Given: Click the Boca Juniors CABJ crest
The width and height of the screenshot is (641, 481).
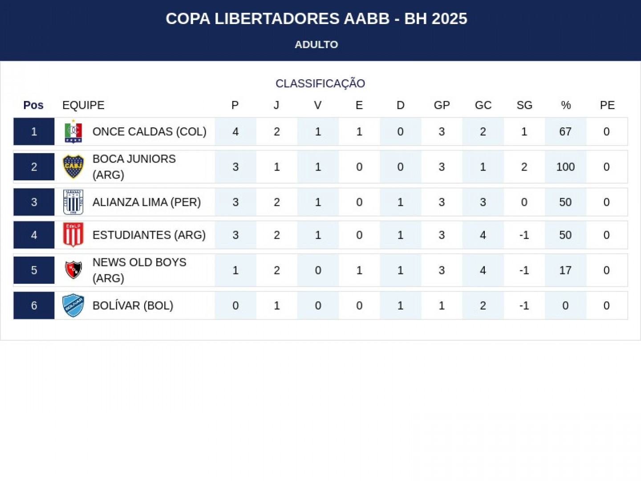Looking at the screenshot, I should pyautogui.click(x=73, y=167).
